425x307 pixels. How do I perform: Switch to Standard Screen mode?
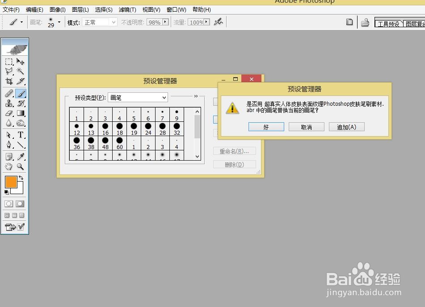click(x=7, y=215)
